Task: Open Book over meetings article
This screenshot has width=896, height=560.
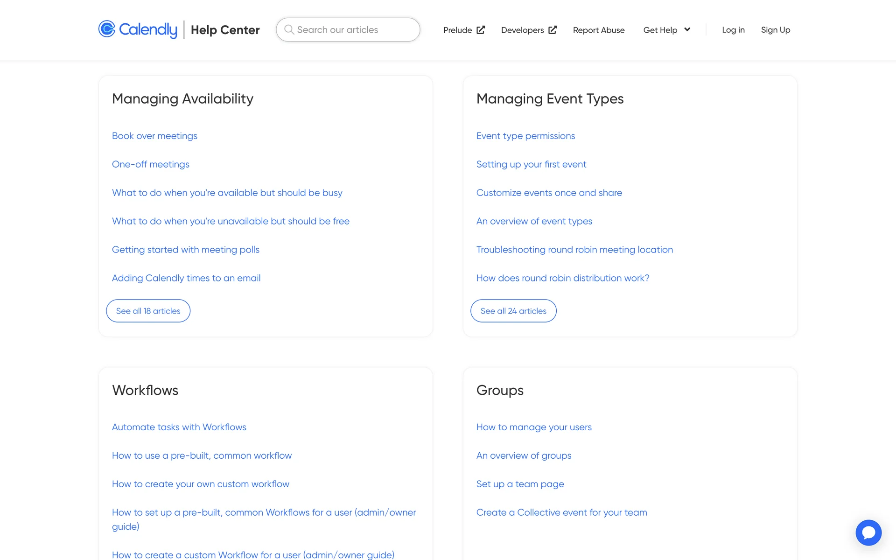Action: point(154,136)
